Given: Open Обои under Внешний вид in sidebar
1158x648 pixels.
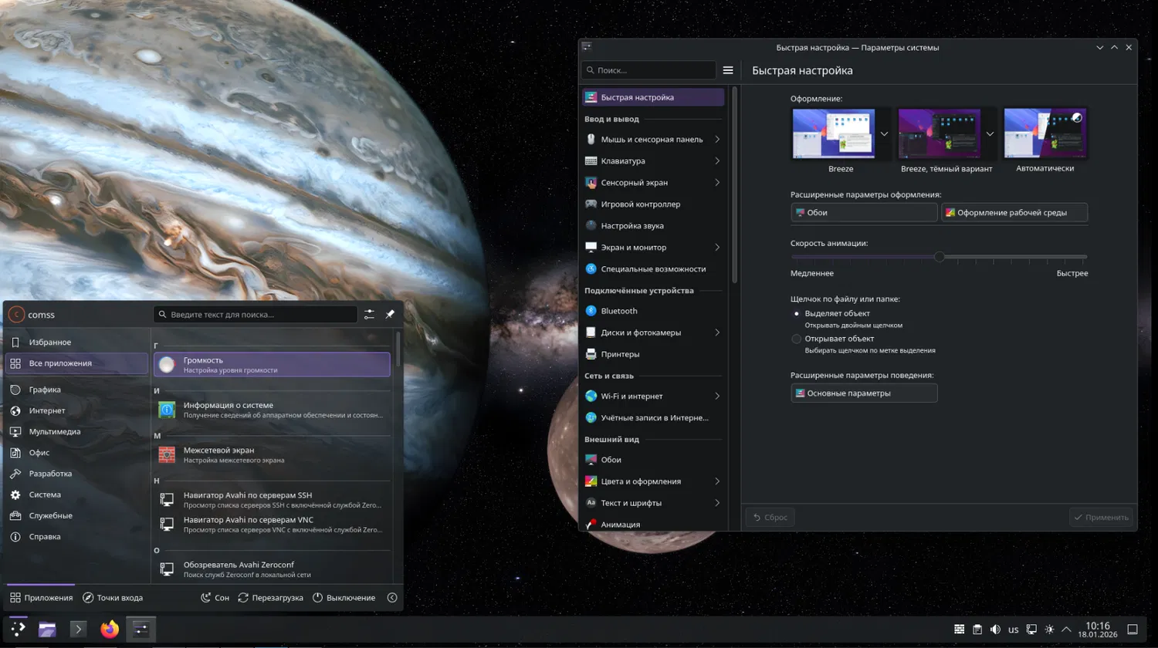Looking at the screenshot, I should 653,460.
